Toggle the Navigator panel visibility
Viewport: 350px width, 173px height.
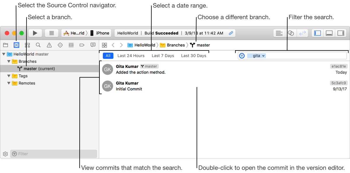[x=318, y=33]
